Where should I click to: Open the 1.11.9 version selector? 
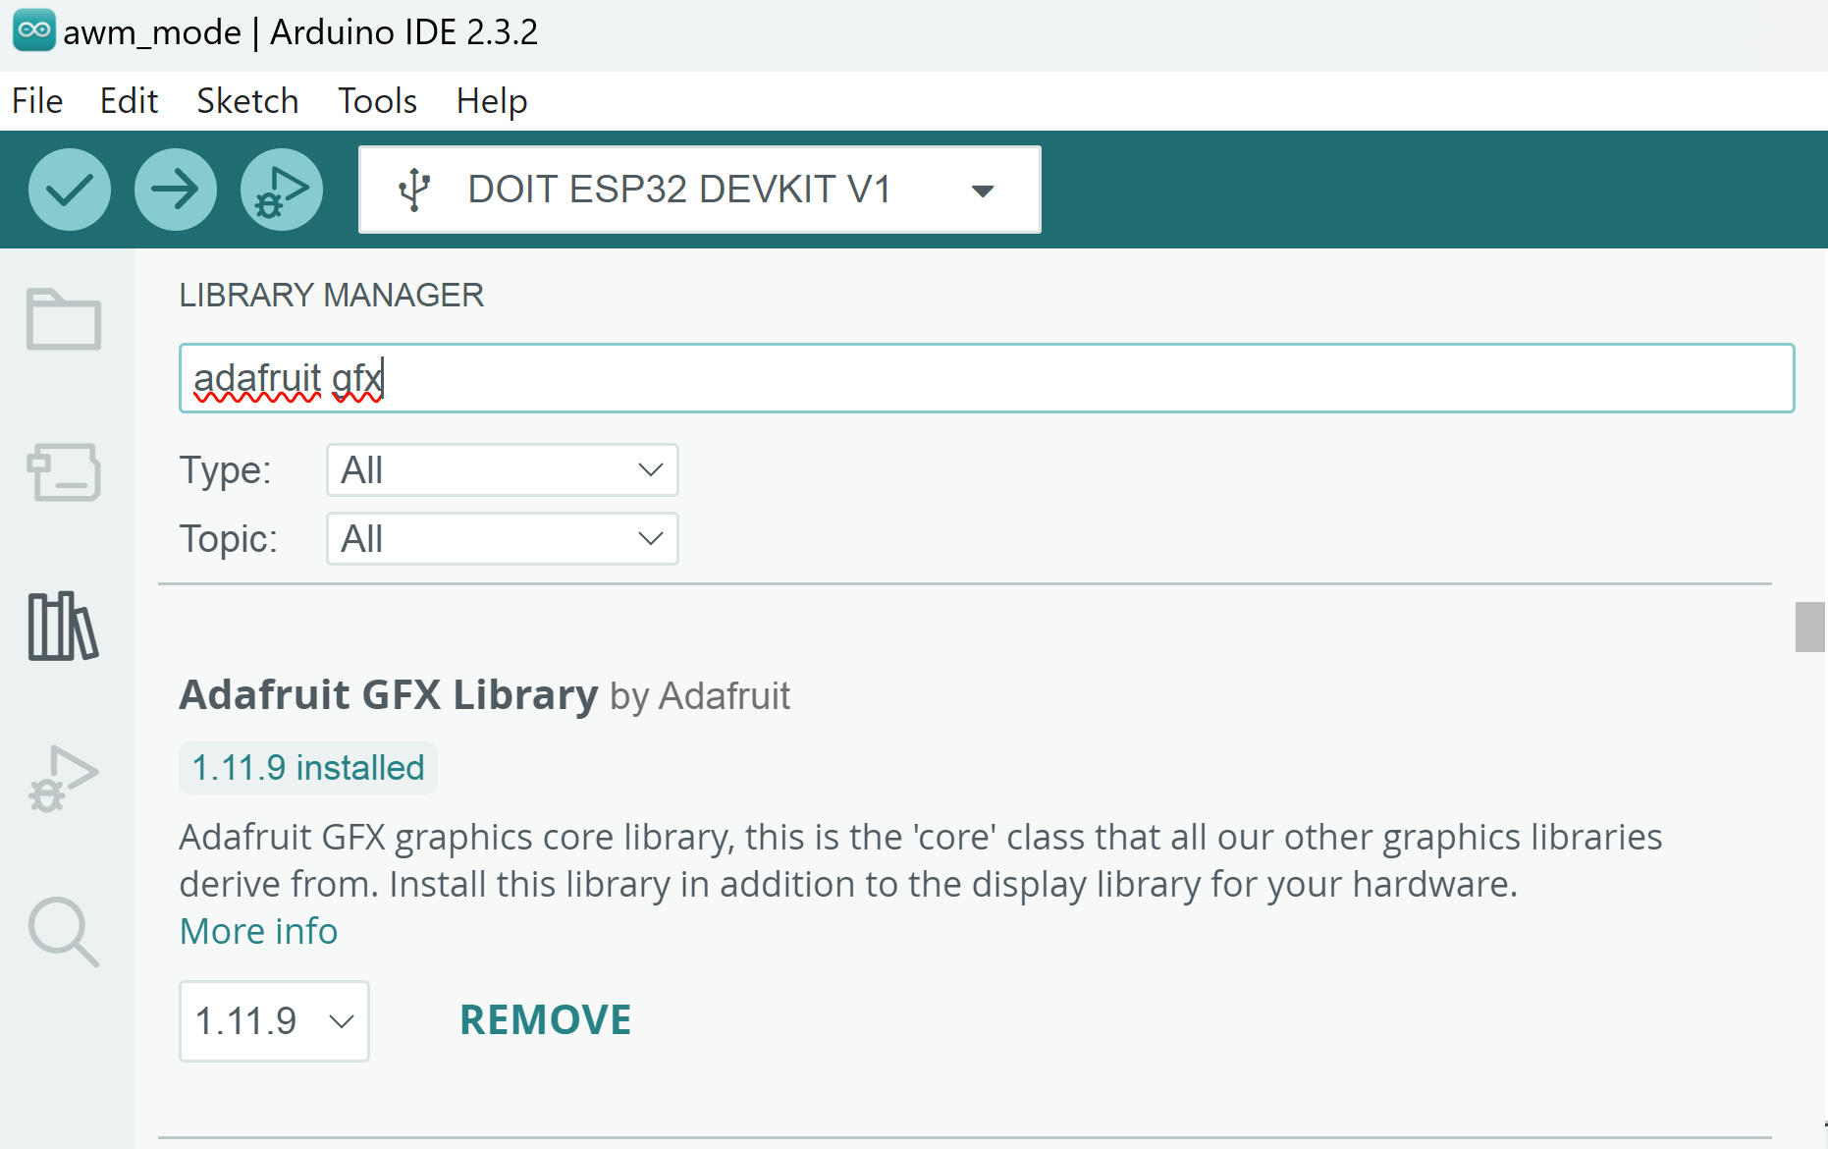pyautogui.click(x=274, y=1021)
